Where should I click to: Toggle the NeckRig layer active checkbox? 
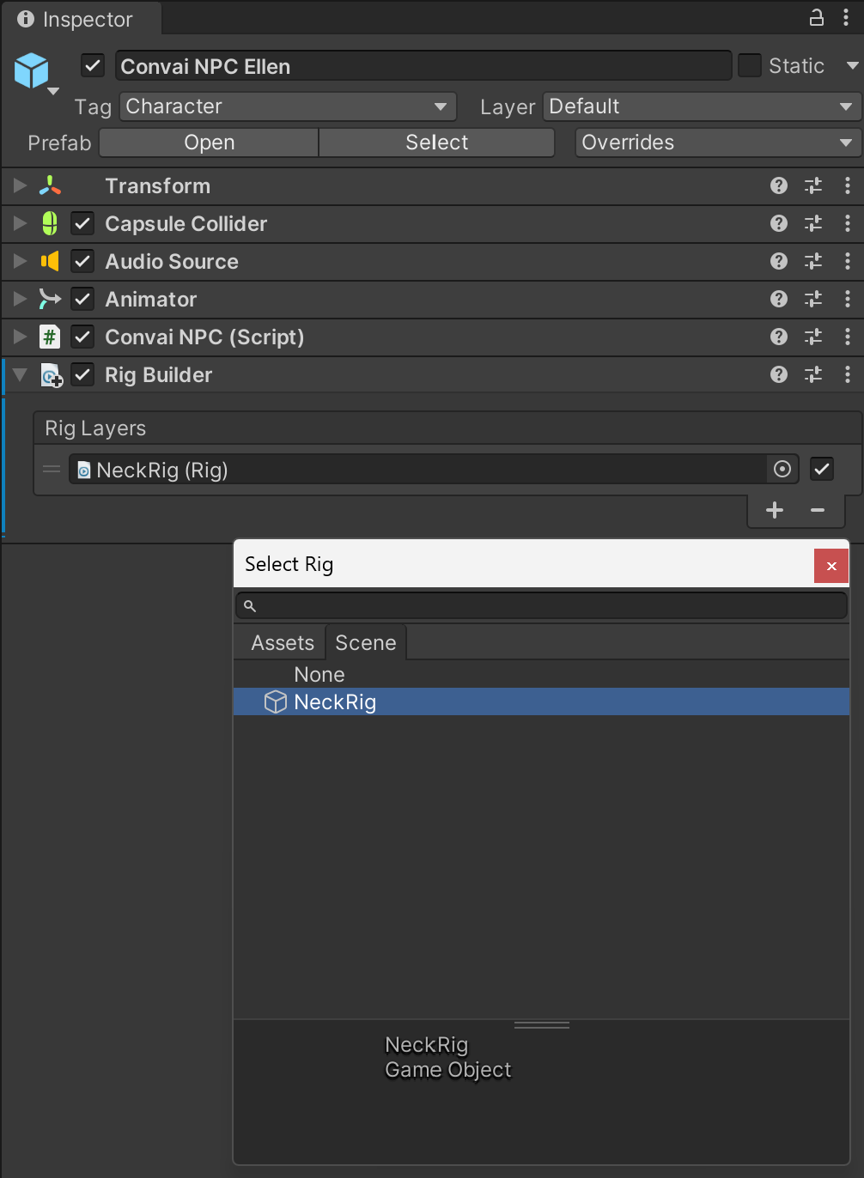(x=822, y=469)
